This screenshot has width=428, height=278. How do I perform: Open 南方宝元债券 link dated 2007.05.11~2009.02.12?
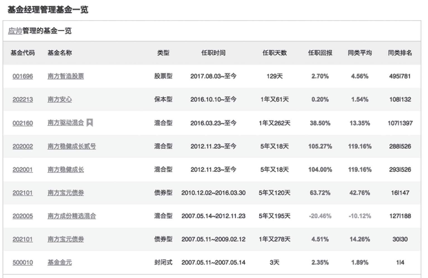(x=66, y=239)
